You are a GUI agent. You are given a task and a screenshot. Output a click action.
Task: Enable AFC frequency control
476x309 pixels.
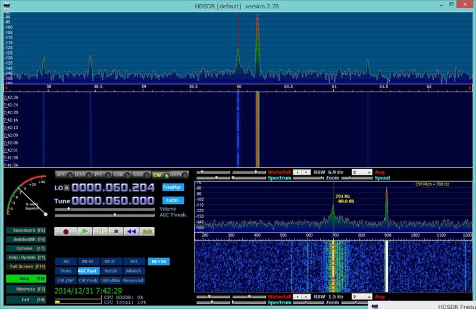coord(134,261)
